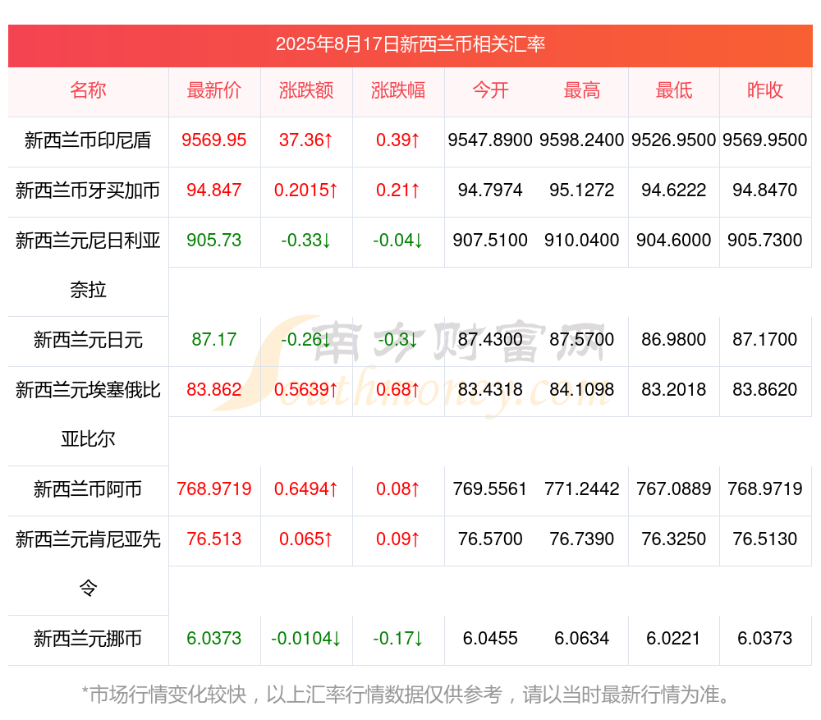Click the high value 95.1272
Viewport: 821px width, 720px height.
point(582,190)
